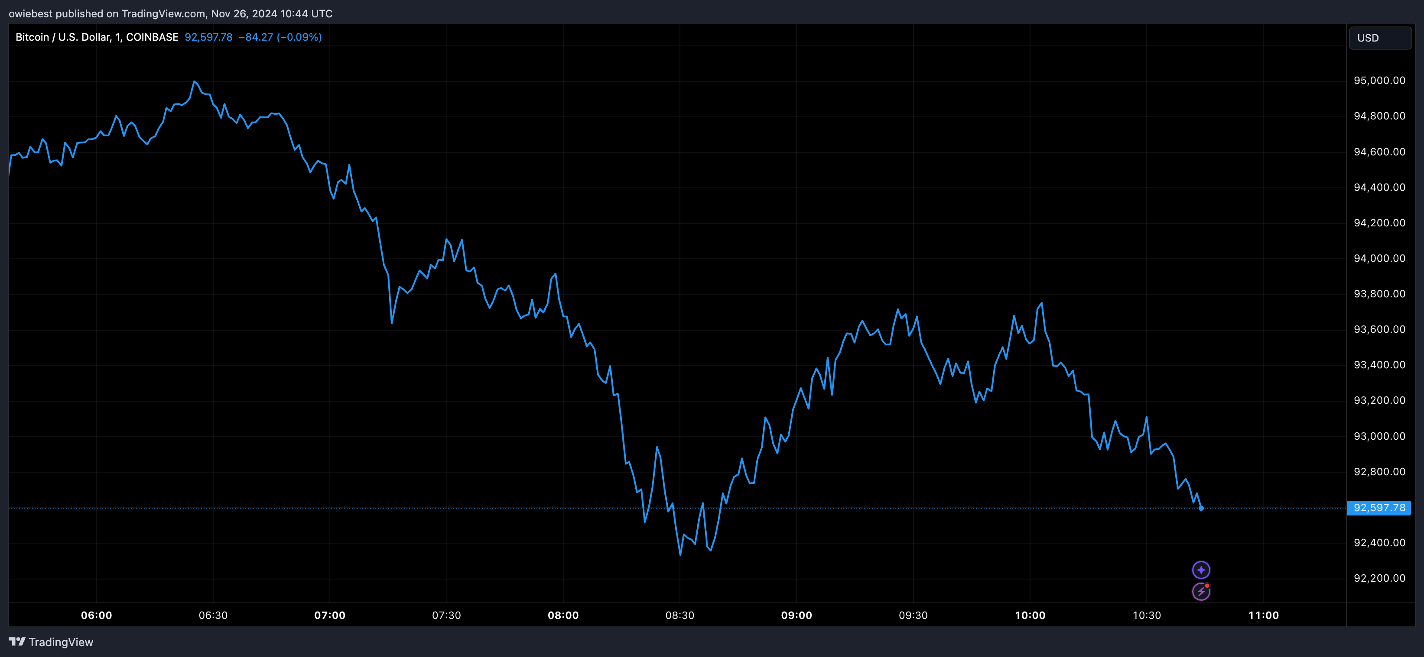Click the 94,400.00 price axis label
The image size is (1424, 657).
pyautogui.click(x=1379, y=187)
